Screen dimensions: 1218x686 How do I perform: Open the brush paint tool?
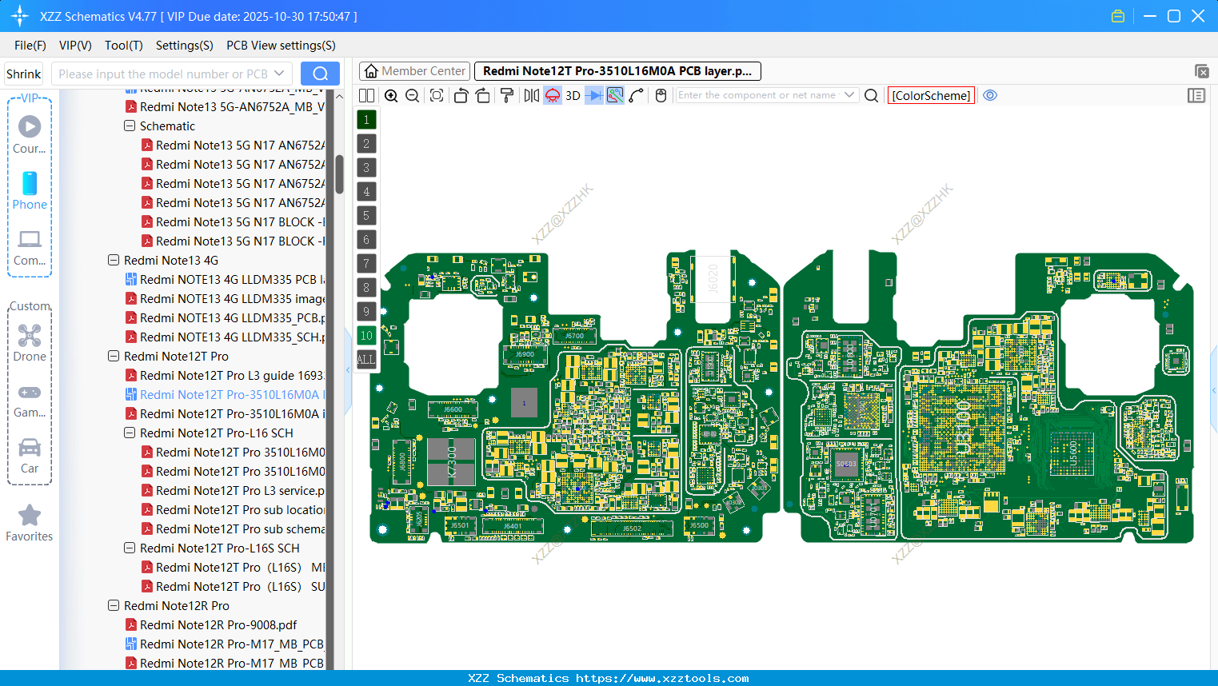(506, 95)
